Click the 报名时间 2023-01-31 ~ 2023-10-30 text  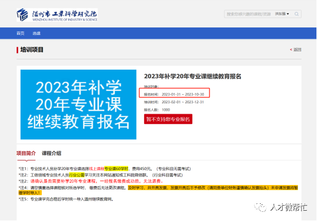(x=174, y=94)
